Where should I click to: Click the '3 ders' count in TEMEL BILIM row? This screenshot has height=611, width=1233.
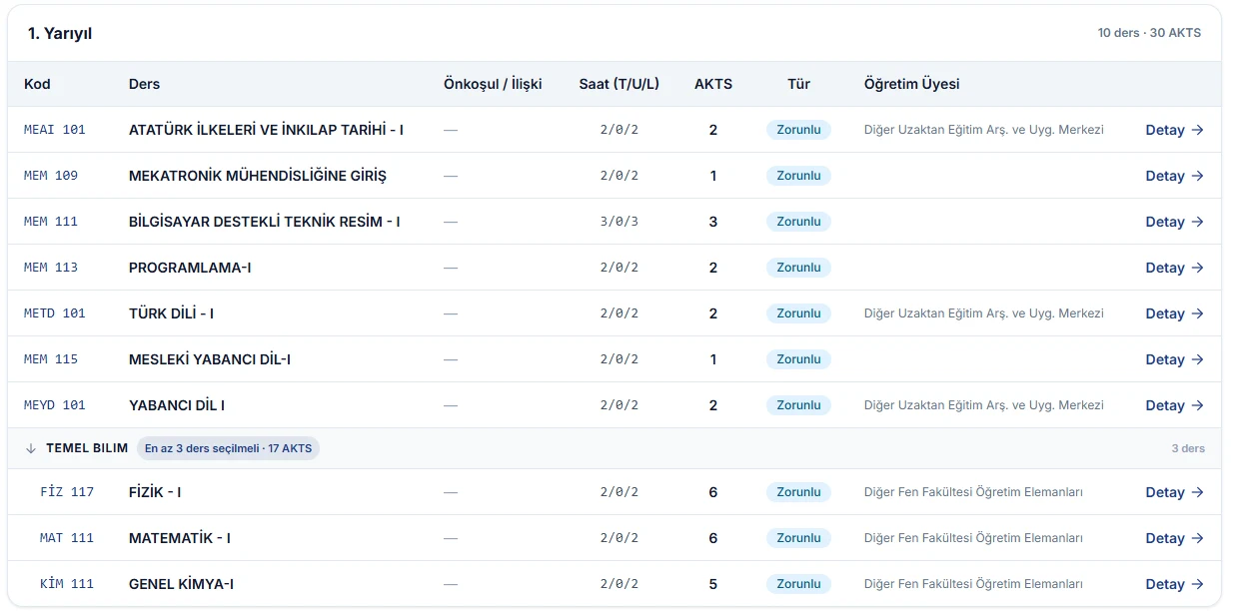point(1188,448)
